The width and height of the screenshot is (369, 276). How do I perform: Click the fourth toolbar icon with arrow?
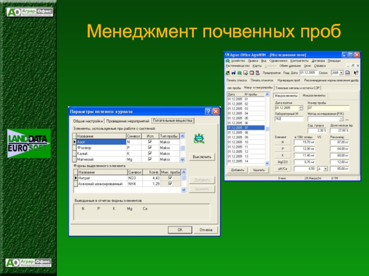pos(246,73)
